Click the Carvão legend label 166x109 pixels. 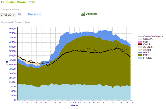click(147, 44)
